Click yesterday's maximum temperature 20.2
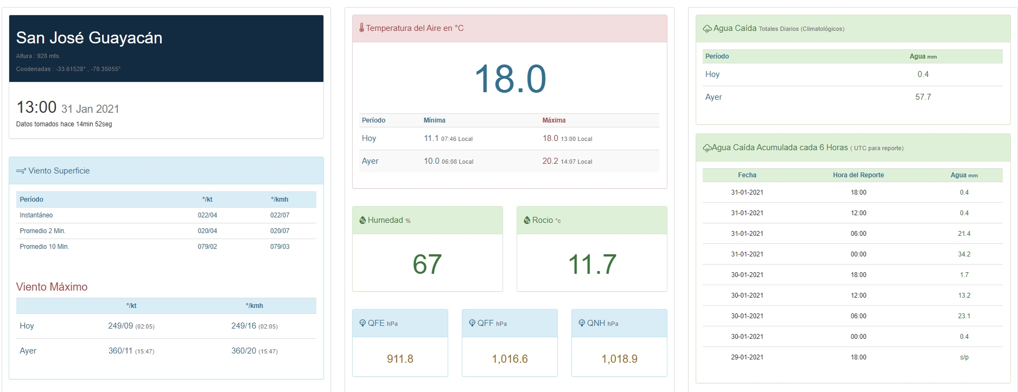 pos(550,161)
